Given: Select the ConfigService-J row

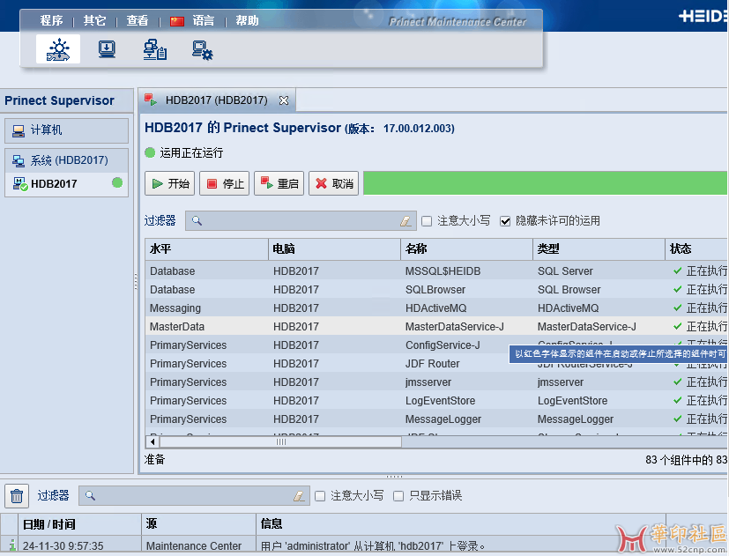Looking at the screenshot, I should 436,345.
